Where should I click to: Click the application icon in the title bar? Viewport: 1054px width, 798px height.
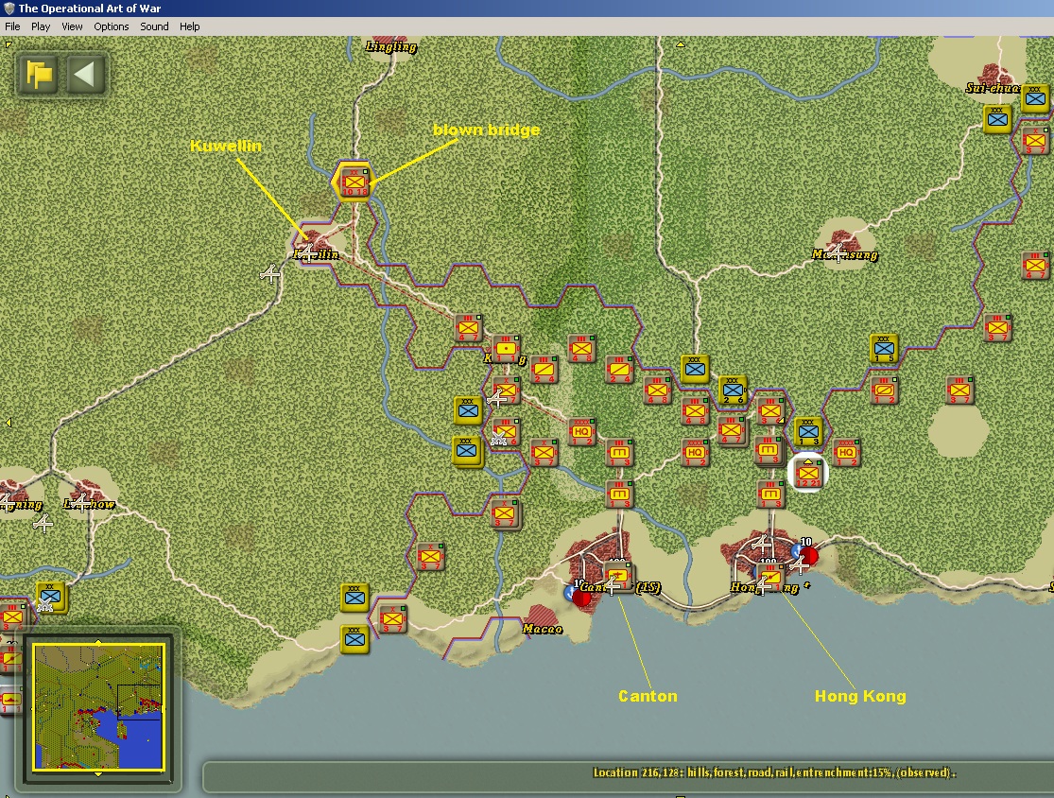click(x=9, y=9)
